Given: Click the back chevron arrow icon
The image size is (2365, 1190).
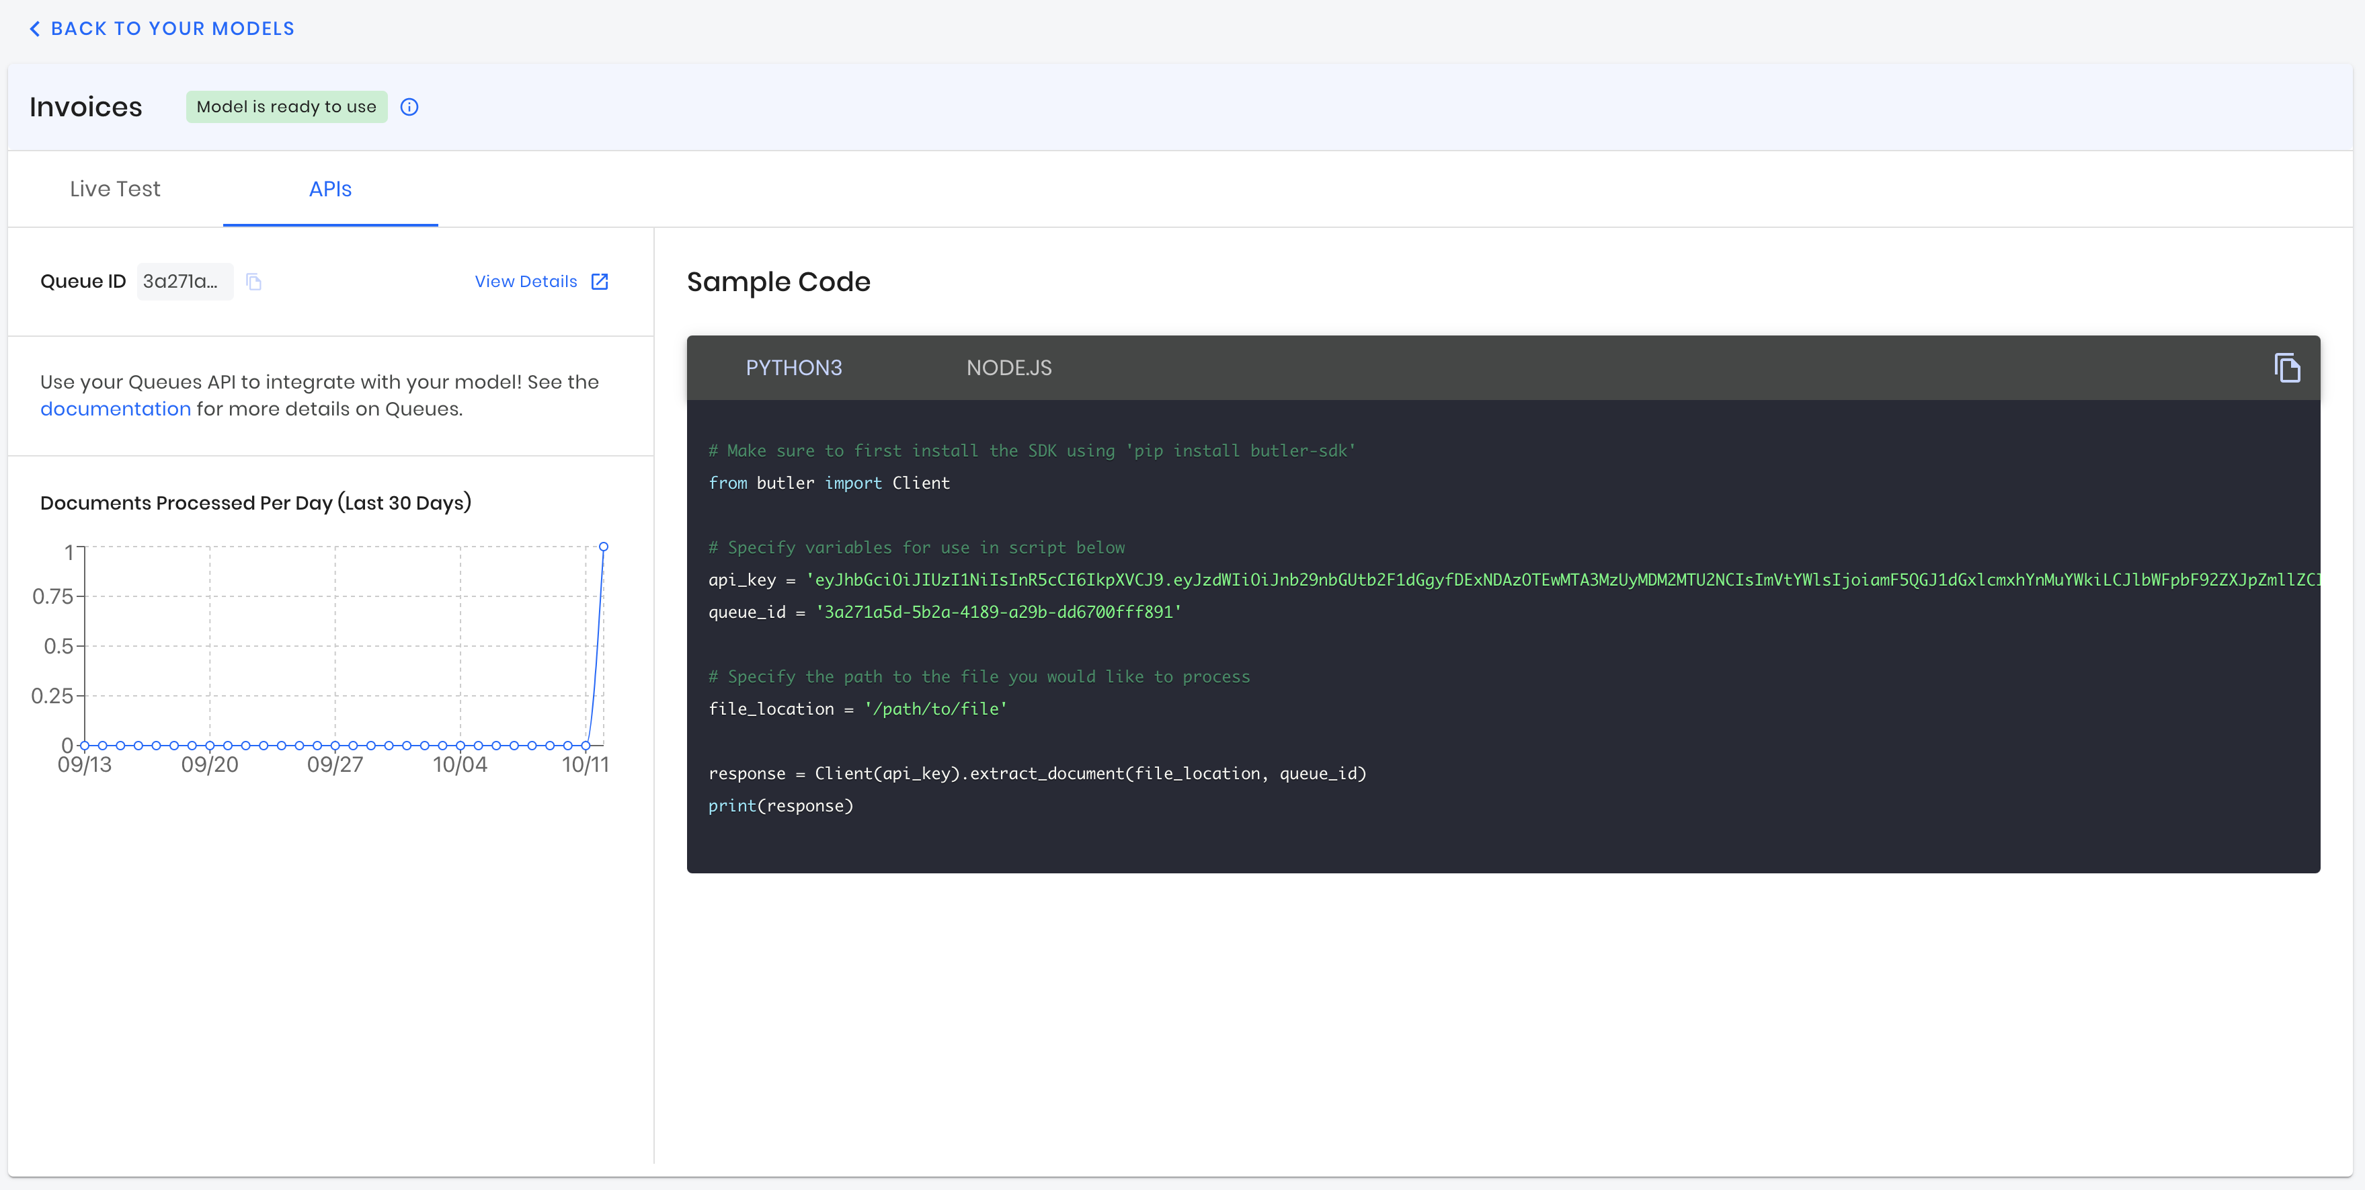Looking at the screenshot, I should pyautogui.click(x=35, y=28).
